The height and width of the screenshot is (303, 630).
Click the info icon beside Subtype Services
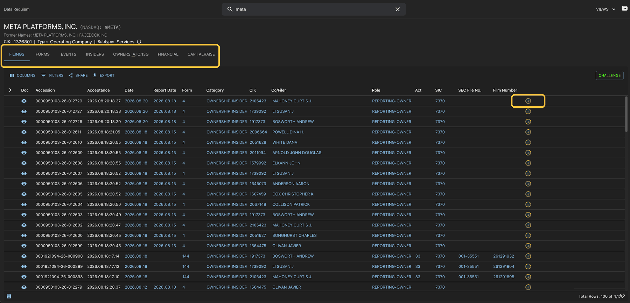click(x=139, y=42)
